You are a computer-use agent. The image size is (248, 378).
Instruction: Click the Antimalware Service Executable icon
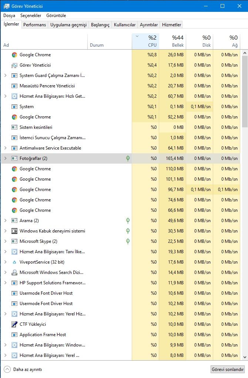pos(14,148)
